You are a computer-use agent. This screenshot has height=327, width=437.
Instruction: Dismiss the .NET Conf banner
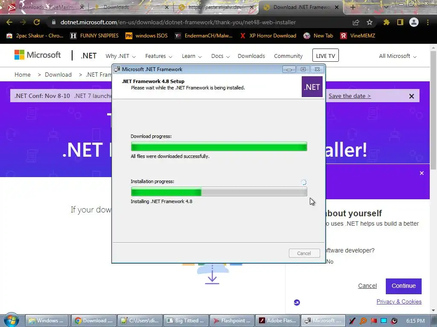pyautogui.click(x=411, y=96)
